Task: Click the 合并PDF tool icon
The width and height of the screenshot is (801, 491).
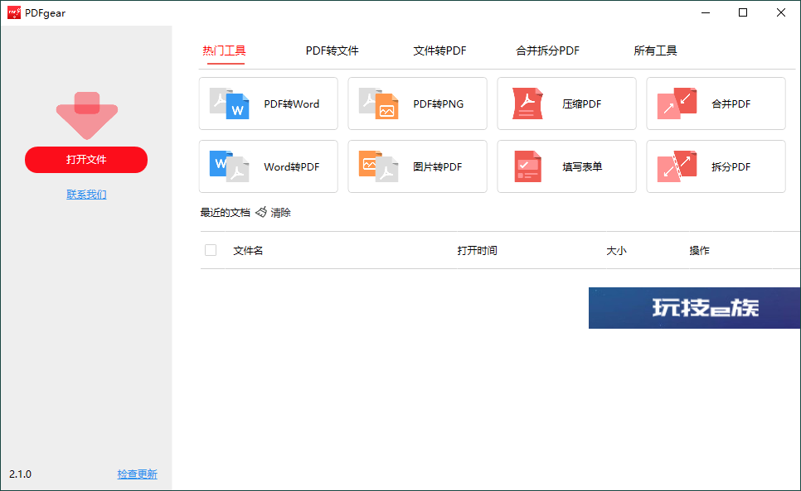Action: (x=677, y=103)
